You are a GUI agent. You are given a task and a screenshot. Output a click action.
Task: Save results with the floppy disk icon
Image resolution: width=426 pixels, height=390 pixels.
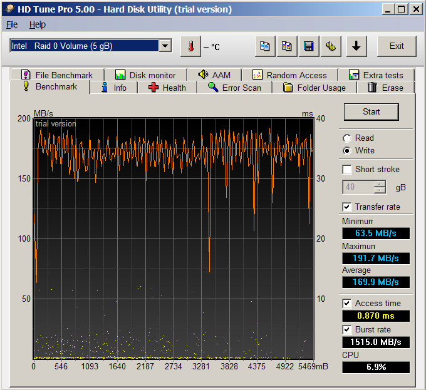click(308, 46)
